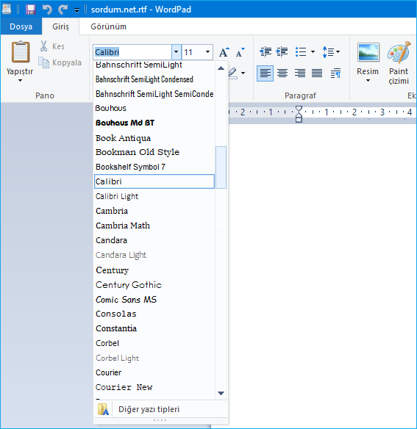Screen dimensions: 417x429
Task: Click the Yapıştır clipboard icon
Action: (21, 51)
